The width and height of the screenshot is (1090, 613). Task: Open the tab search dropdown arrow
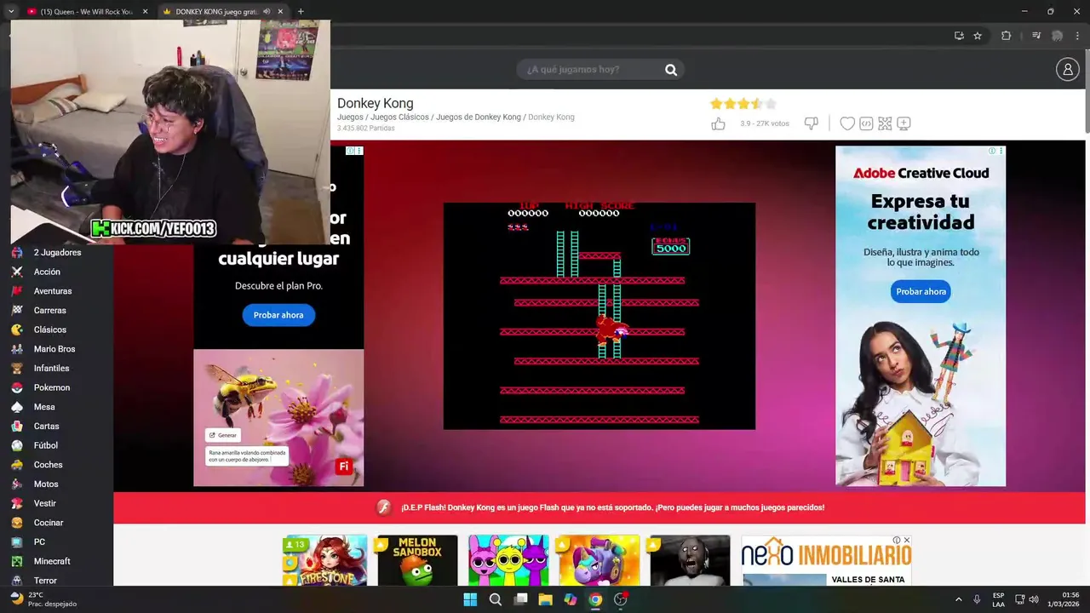[x=10, y=12]
